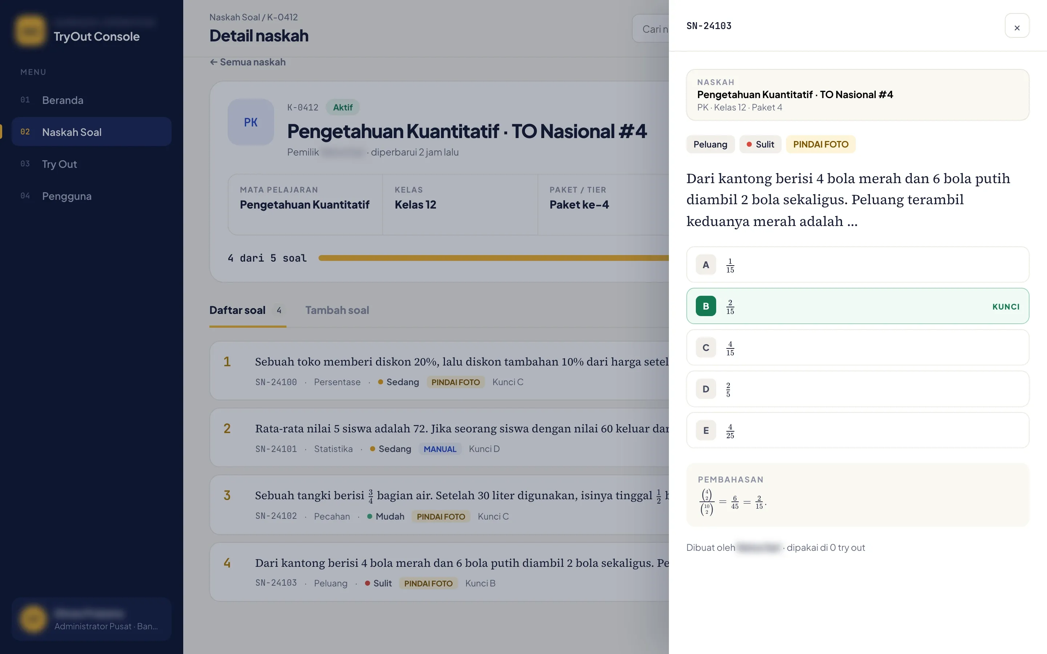The image size is (1047, 654).
Task: Click the Peluang topic tag
Action: (710, 145)
